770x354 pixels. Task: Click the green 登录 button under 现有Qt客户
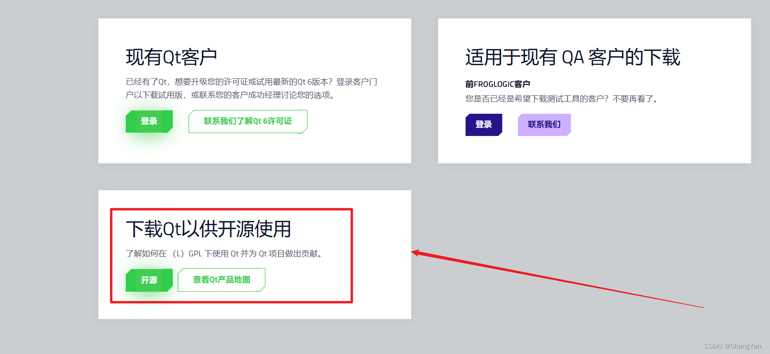[x=149, y=121]
